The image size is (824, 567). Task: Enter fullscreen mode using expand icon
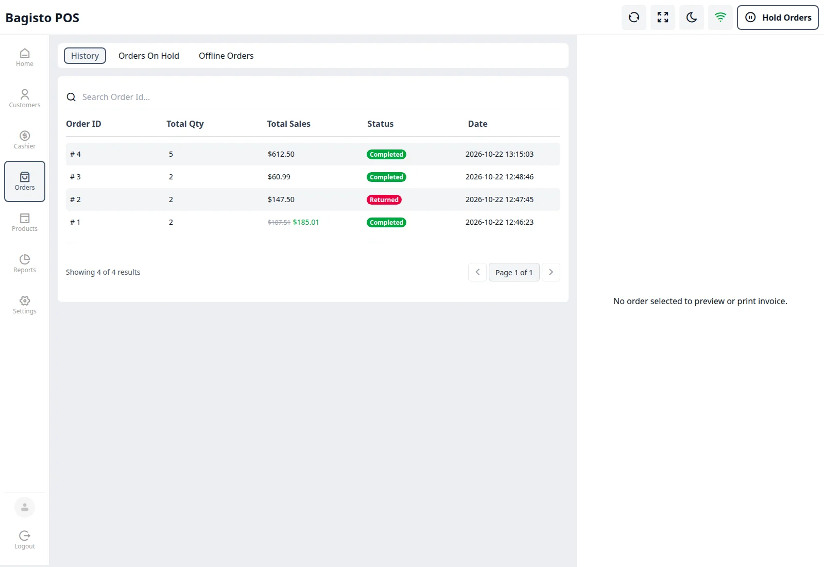[x=663, y=18]
